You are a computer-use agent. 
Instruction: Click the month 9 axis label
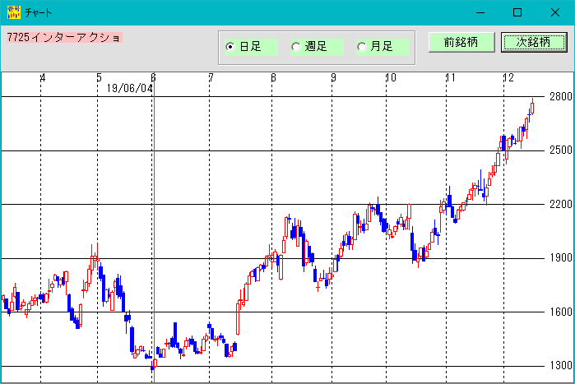pyautogui.click(x=333, y=77)
